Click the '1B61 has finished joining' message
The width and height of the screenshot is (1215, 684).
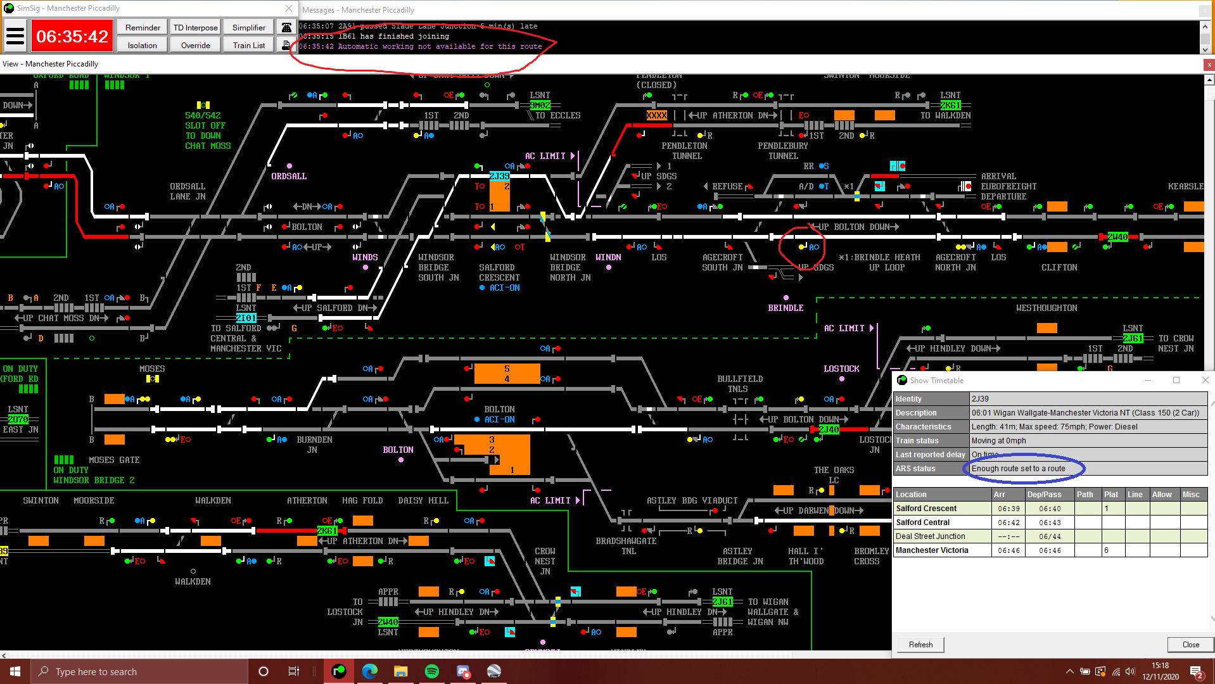[x=374, y=36]
